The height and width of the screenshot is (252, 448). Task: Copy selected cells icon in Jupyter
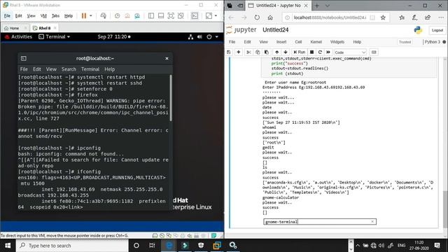click(x=258, y=52)
